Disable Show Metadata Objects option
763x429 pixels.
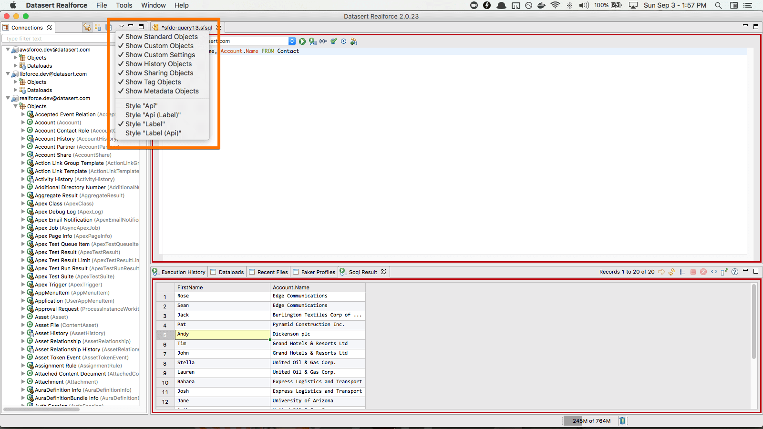(x=162, y=91)
